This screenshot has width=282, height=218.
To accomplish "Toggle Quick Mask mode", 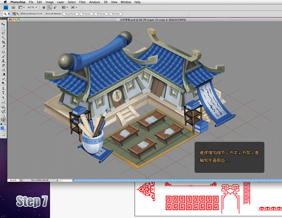I will point(3,135).
